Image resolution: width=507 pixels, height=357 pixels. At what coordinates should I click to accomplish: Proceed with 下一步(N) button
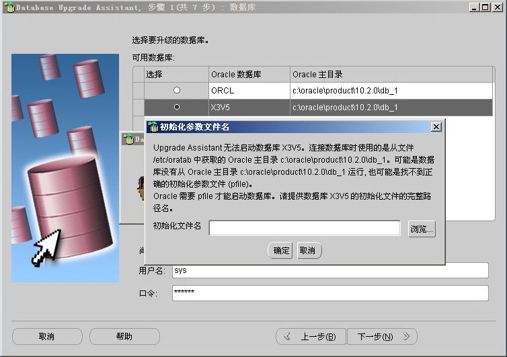(x=382, y=336)
